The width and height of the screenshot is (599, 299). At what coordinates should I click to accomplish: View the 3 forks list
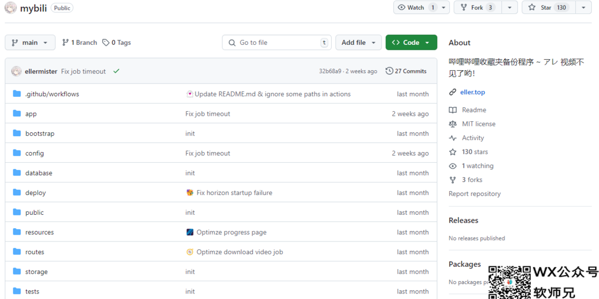(x=472, y=179)
